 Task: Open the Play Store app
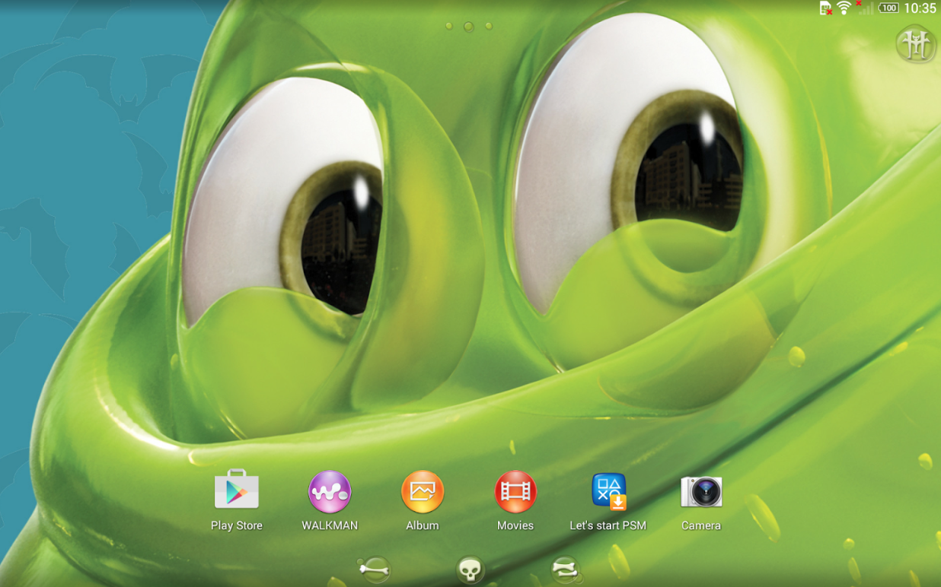(x=237, y=500)
